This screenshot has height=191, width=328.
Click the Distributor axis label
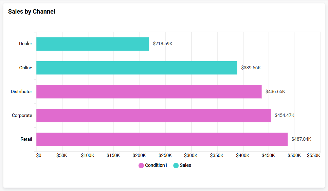(x=21, y=91)
